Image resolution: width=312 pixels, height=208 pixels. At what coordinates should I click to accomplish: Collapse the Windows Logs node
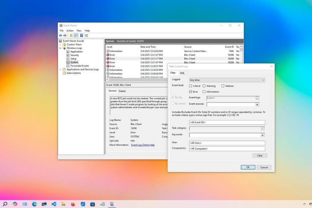60,48
